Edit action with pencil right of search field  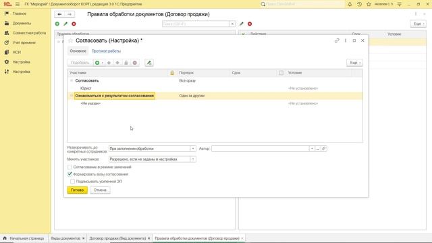tap(242, 24)
